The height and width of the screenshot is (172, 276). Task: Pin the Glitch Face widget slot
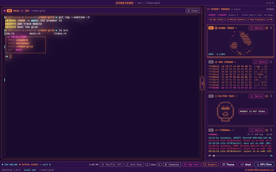271,96
